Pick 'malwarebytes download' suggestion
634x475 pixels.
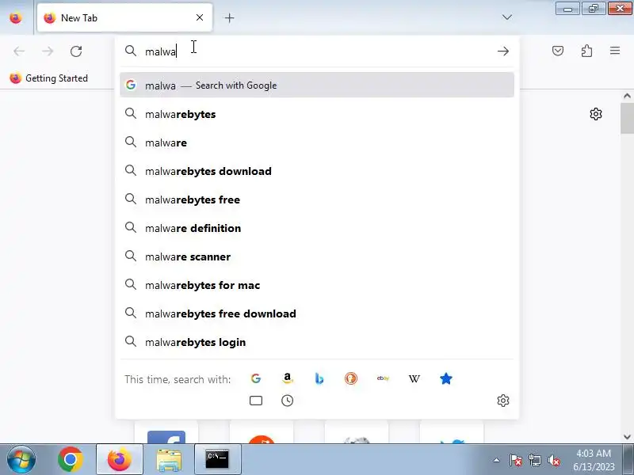point(317,171)
